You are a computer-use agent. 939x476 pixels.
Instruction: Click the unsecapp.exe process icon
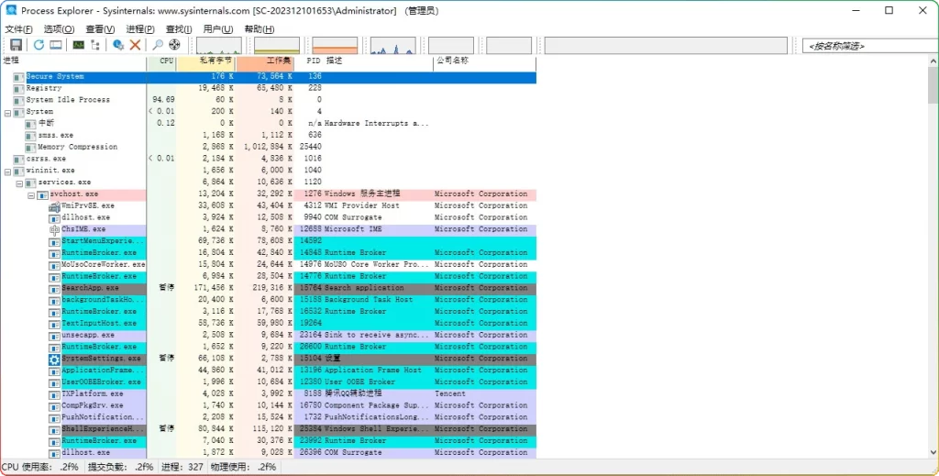54,336
